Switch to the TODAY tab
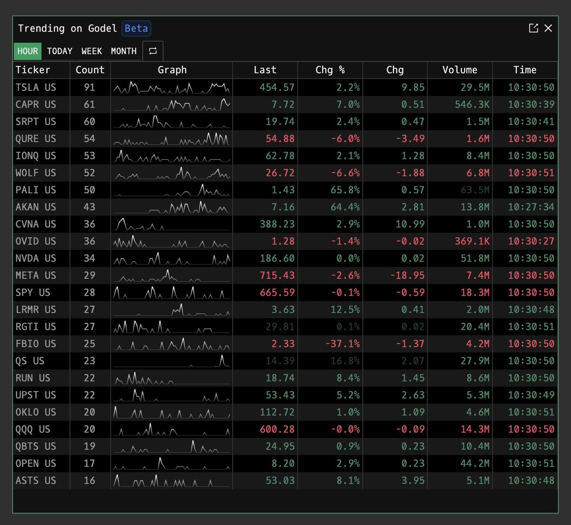571x525 pixels. 59,51
